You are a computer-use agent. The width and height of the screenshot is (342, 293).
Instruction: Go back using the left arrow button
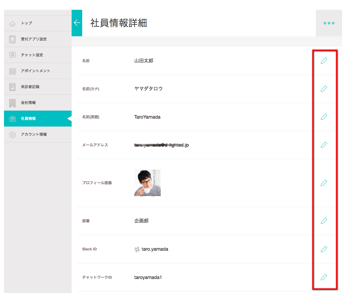click(77, 23)
